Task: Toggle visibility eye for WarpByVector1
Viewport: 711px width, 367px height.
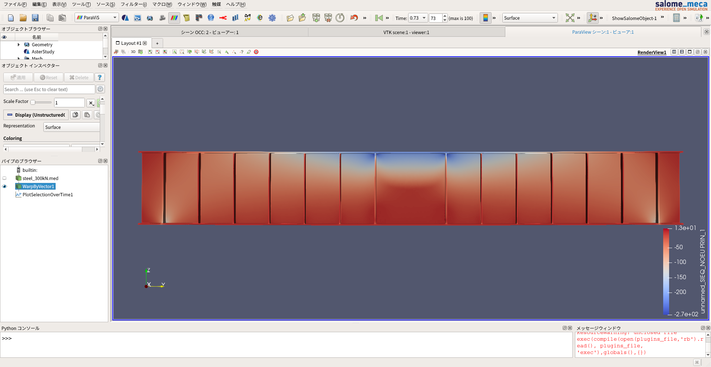Action: [4, 186]
